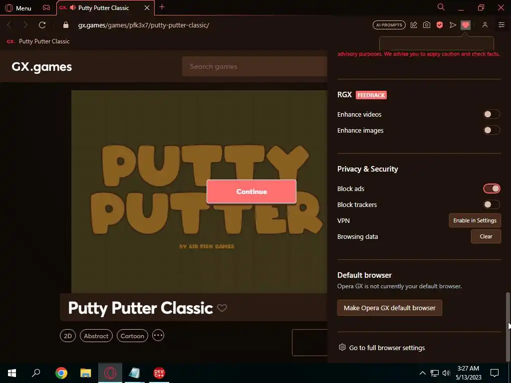The height and width of the screenshot is (383, 511).
Task: Open the ad blocker shield icon
Action: click(440, 25)
